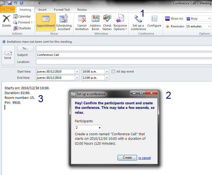Viewport: 212px width, 175px height.
Task: Click Check Names icon
Action: coord(107,19)
